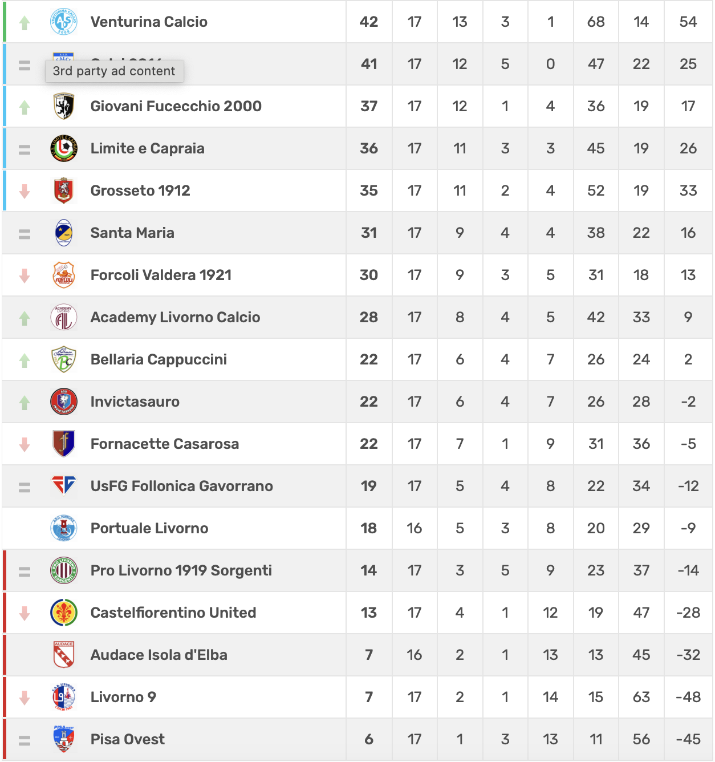Click the Giovani Fucecchio 2000 crest
The height and width of the screenshot is (762, 715).
pos(64,106)
